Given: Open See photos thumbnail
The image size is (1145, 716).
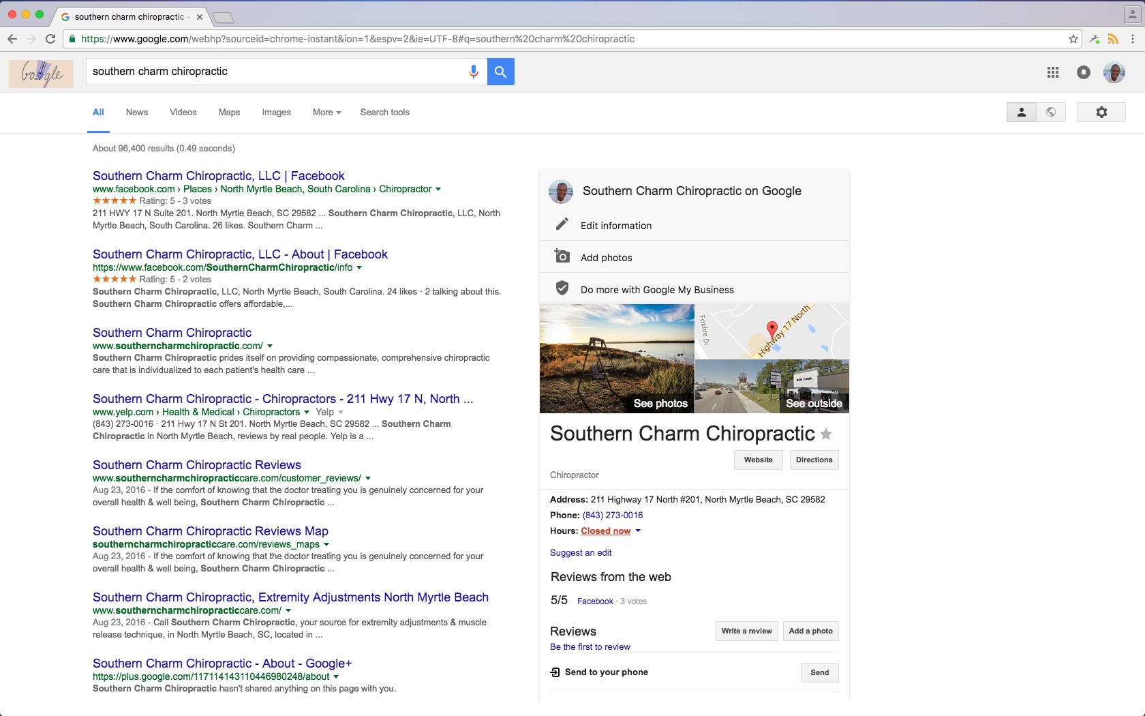Looking at the screenshot, I should point(617,359).
